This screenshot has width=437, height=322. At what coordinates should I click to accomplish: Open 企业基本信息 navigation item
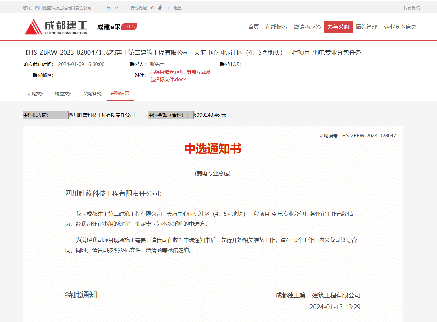click(x=400, y=27)
